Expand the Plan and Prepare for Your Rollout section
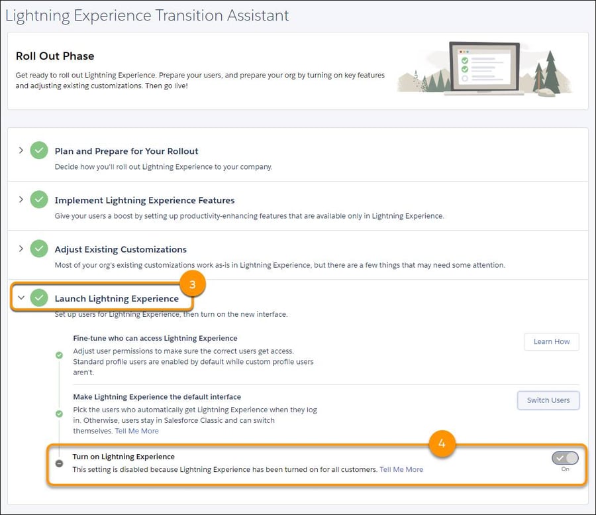 tap(21, 150)
